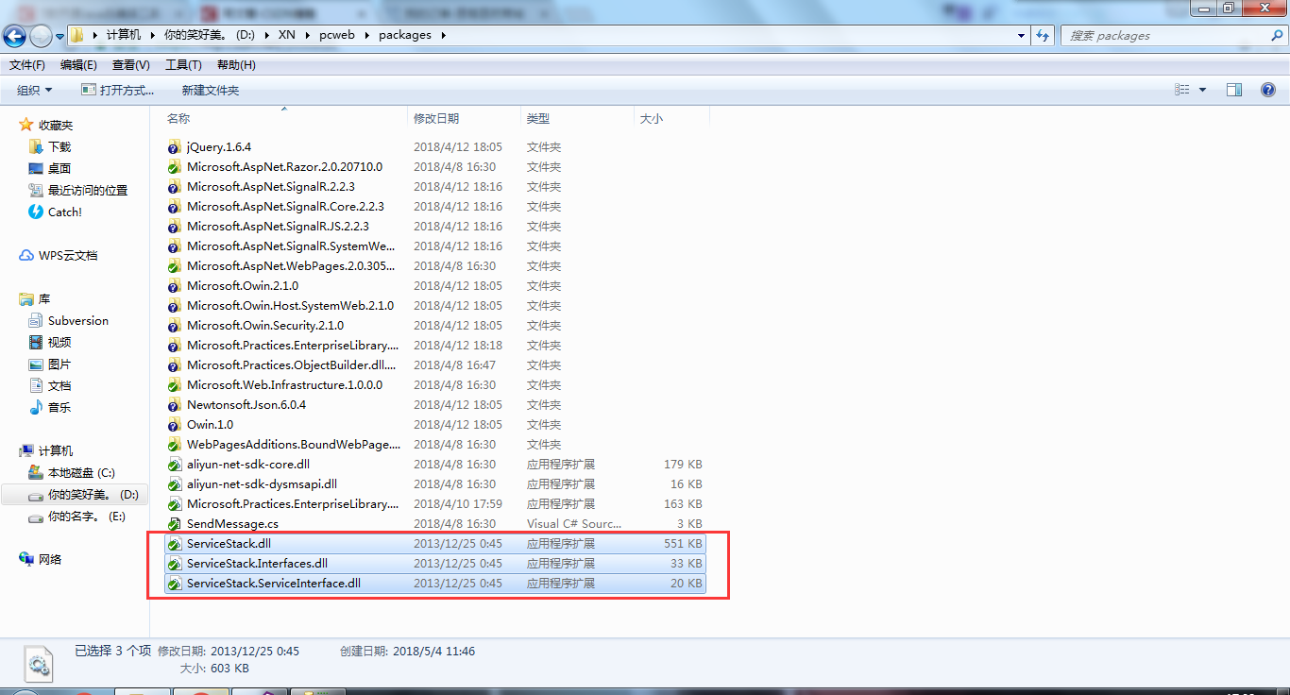Sort by the 大小 column header
1290x695 pixels.
pos(652,118)
